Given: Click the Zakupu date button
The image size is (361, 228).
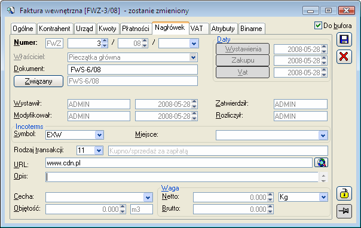Looking at the screenshot, I should tap(243, 60).
